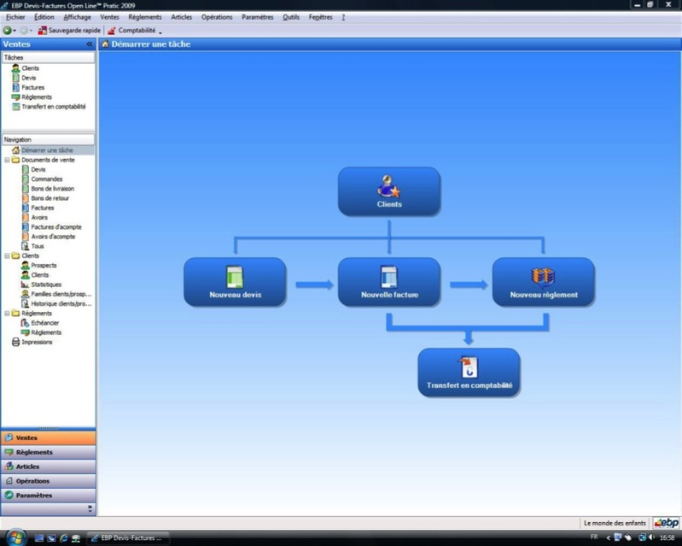Open the Règlements task icon in Tâches
Screen dimensions: 682x546
(15, 97)
